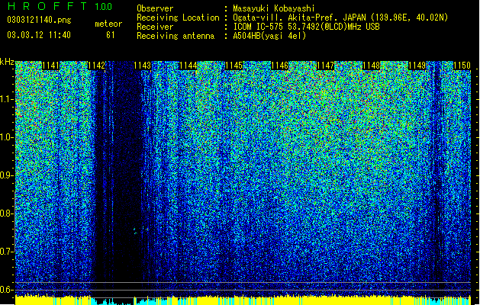Select the 1.1 frequency axis label
Image resolution: width=480 pixels, height=305 pixels.
click(x=7, y=99)
